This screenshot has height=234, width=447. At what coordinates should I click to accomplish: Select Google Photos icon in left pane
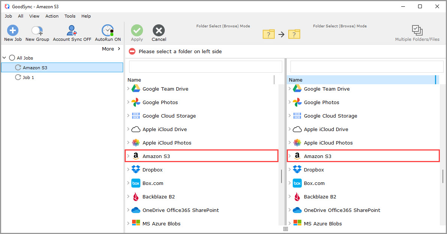coord(135,102)
